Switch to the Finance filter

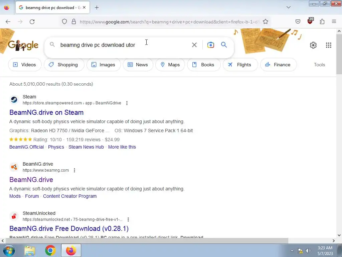point(278,65)
